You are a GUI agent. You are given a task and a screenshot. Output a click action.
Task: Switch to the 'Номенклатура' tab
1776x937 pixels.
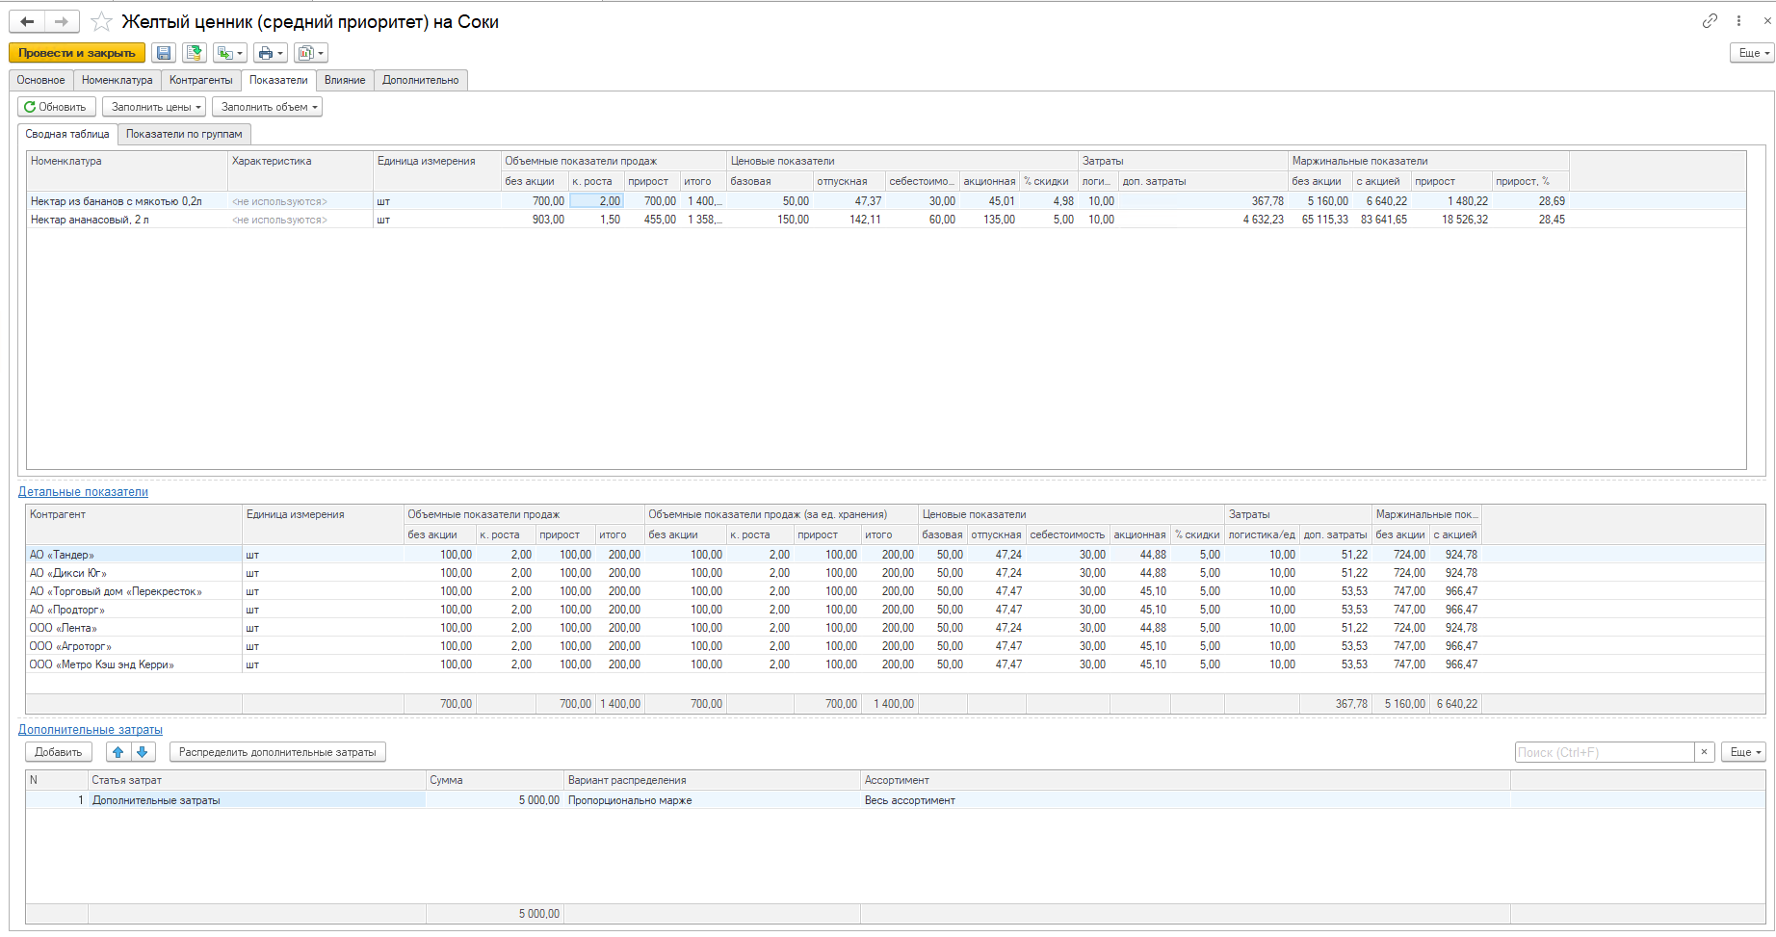coord(117,80)
